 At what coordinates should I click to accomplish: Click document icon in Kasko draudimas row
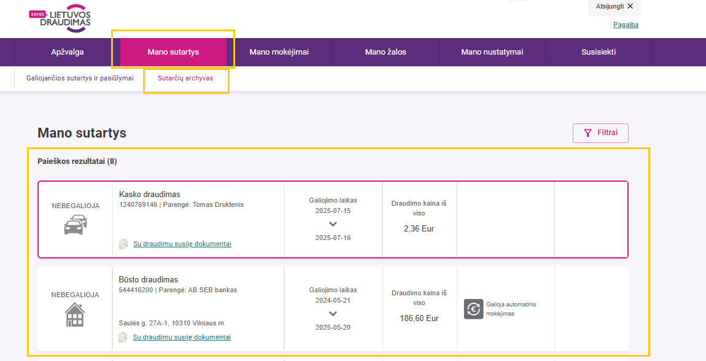tap(123, 244)
